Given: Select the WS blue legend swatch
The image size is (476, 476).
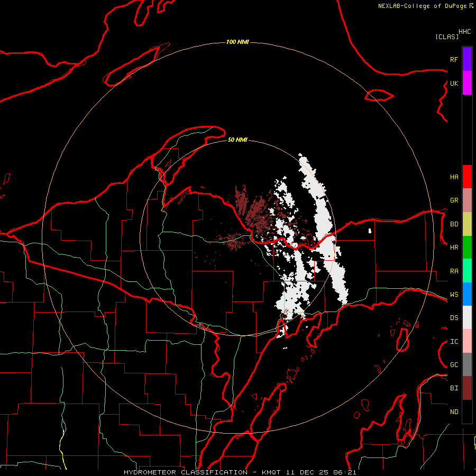Looking at the screenshot, I should coord(467,294).
